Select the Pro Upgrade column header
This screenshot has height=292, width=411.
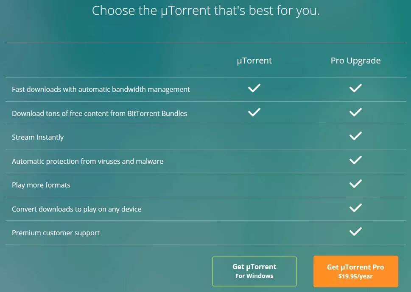pyautogui.click(x=355, y=61)
